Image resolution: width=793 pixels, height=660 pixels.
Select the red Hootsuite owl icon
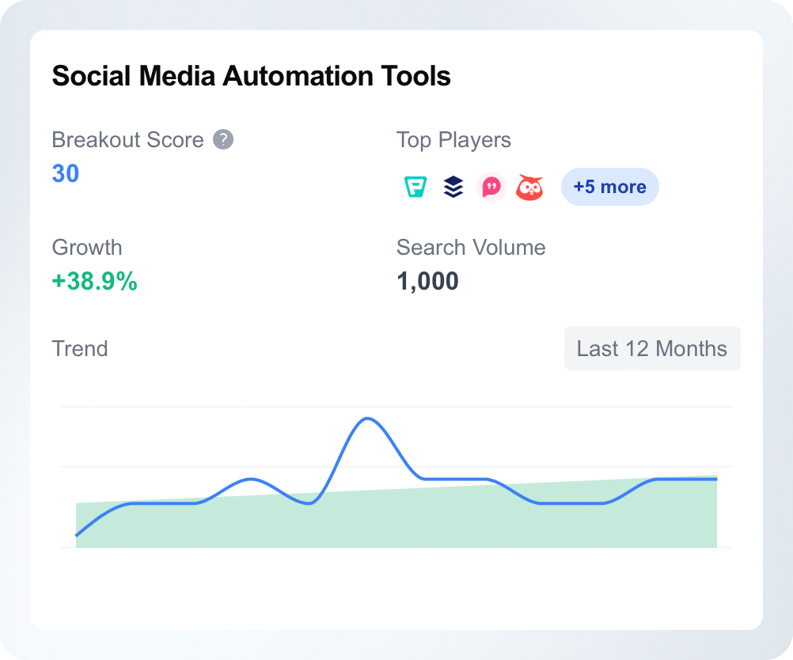pyautogui.click(x=529, y=187)
